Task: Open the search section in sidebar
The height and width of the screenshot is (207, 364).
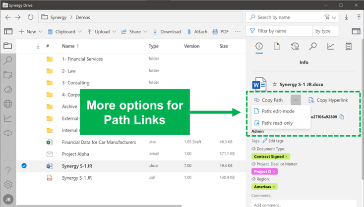Action: 8,60
